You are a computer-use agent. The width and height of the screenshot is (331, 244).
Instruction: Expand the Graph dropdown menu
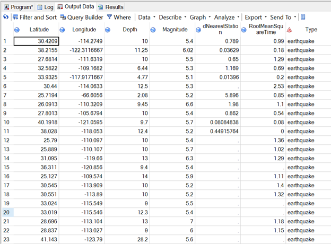click(201, 18)
